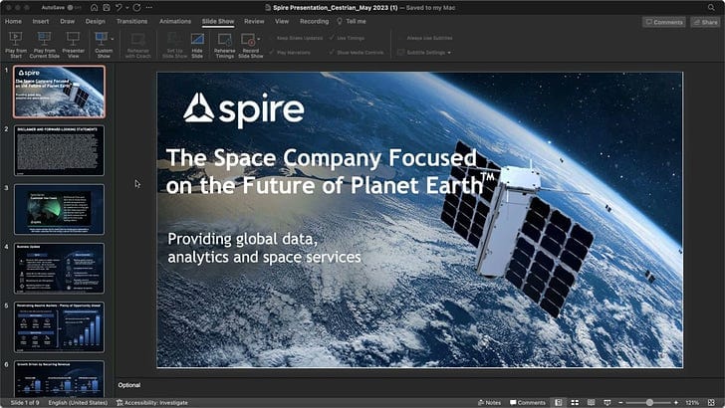Image resolution: width=725 pixels, height=408 pixels.
Task: Click the zoom in plus button
Action: (676, 402)
